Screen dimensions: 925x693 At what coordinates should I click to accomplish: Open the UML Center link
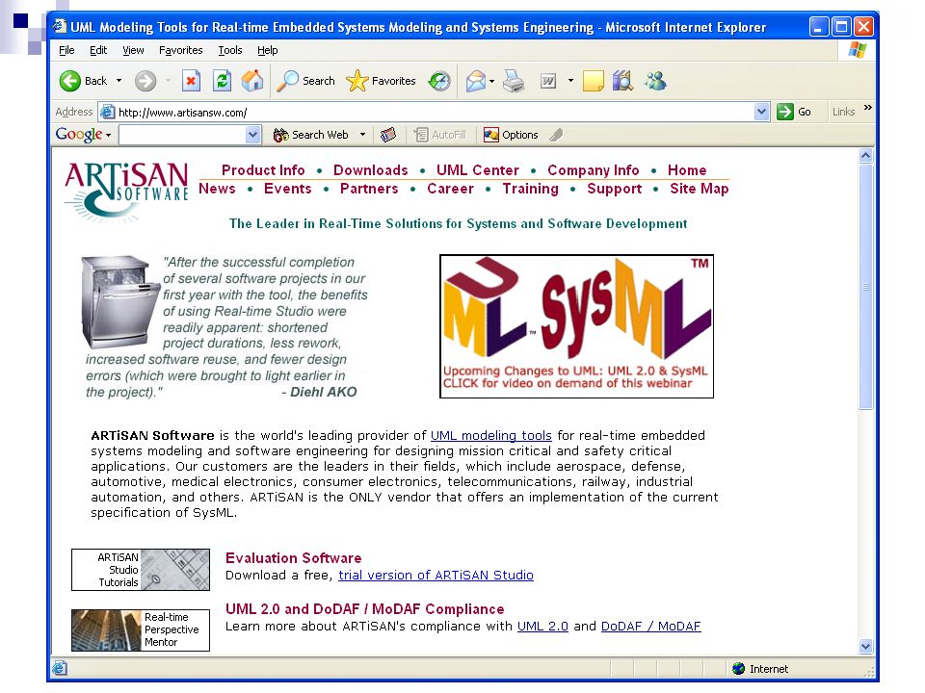click(478, 169)
